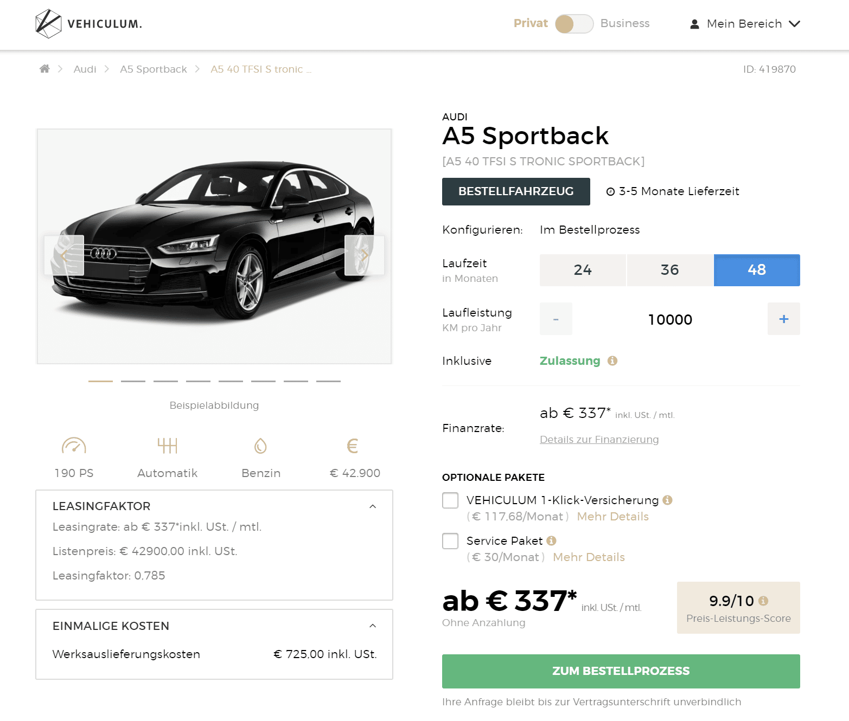Open the 1-Klick-Versicherung info icon
This screenshot has width=849, height=721.
668,500
